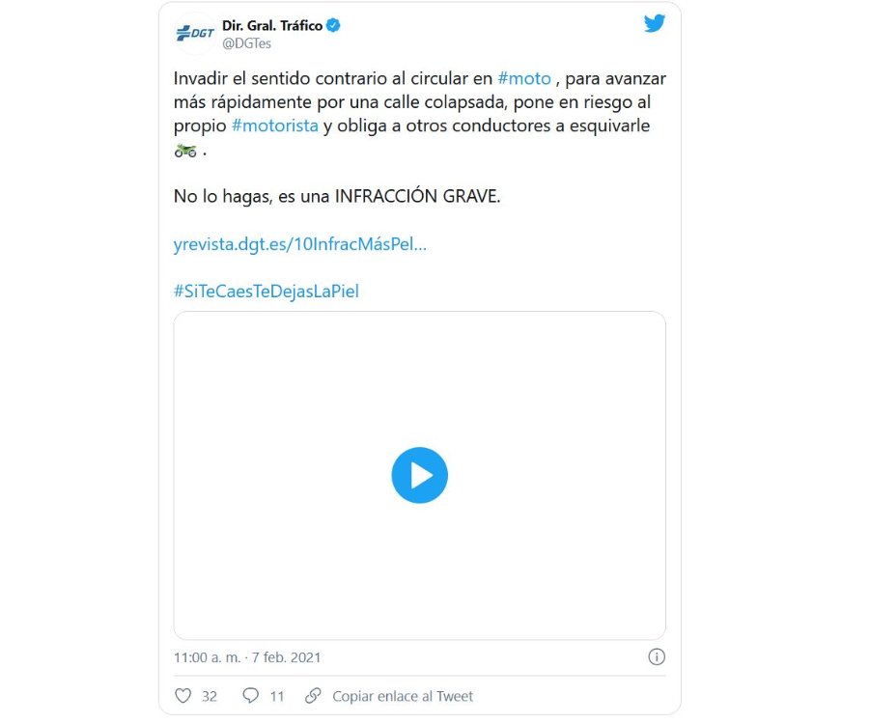Click the 32 likes count

pos(210,696)
